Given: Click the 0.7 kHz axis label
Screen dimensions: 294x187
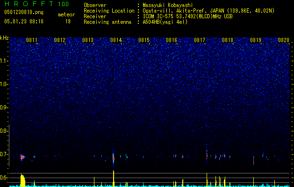Looking at the screenshot, I should 4,154.
